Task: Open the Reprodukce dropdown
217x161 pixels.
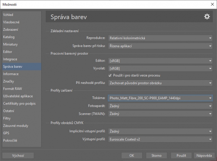Action: [160, 38]
